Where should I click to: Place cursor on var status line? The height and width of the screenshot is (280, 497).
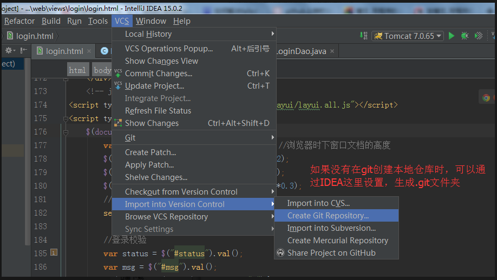(x=173, y=254)
